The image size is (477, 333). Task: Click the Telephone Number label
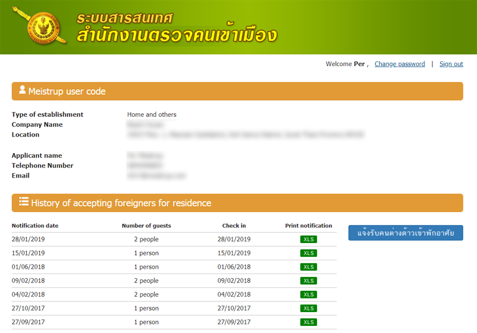42,165
